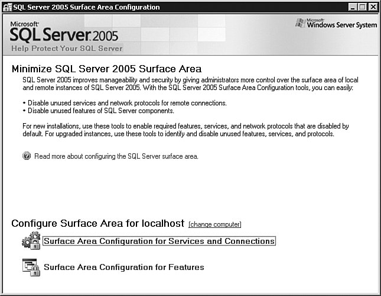
Task: Open Surface Area Configuration for Features
Action: (124, 267)
